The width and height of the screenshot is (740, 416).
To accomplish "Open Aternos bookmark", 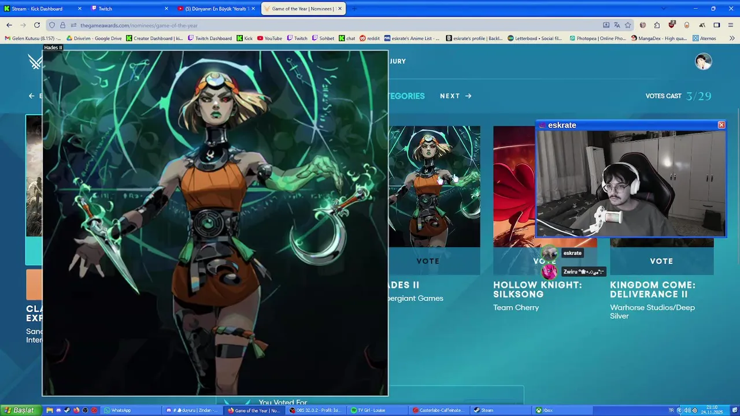I will (x=704, y=38).
